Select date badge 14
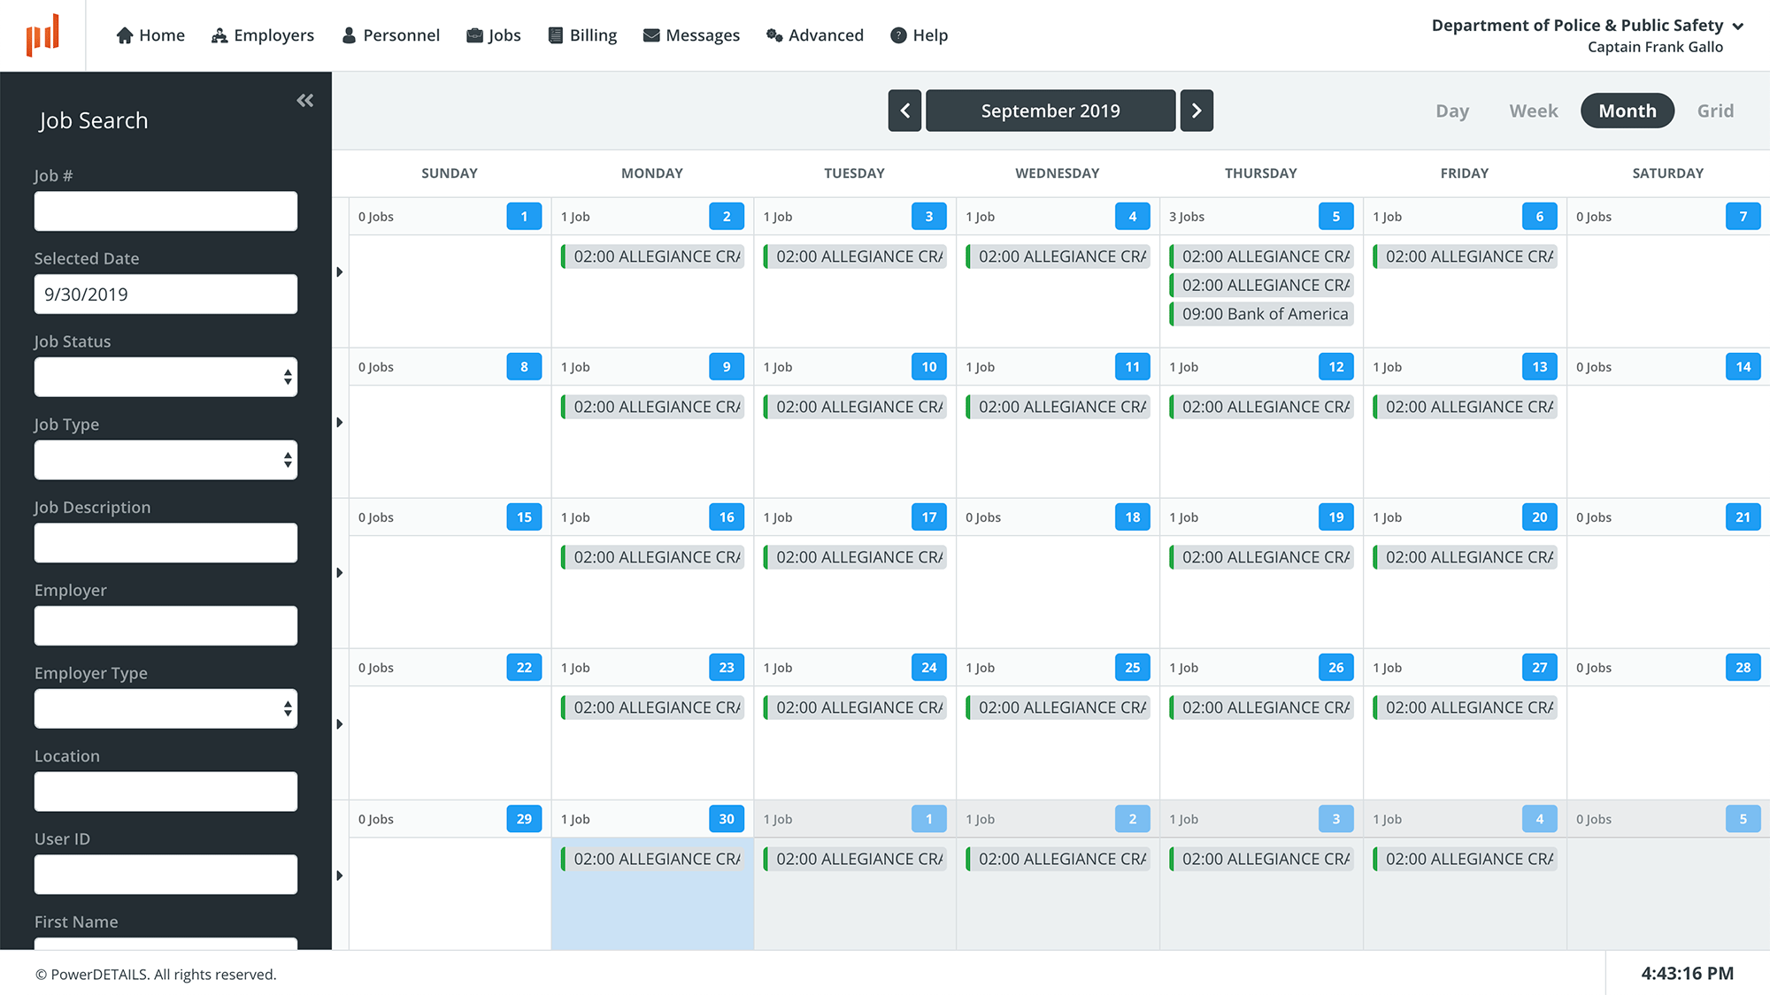 (x=1743, y=367)
